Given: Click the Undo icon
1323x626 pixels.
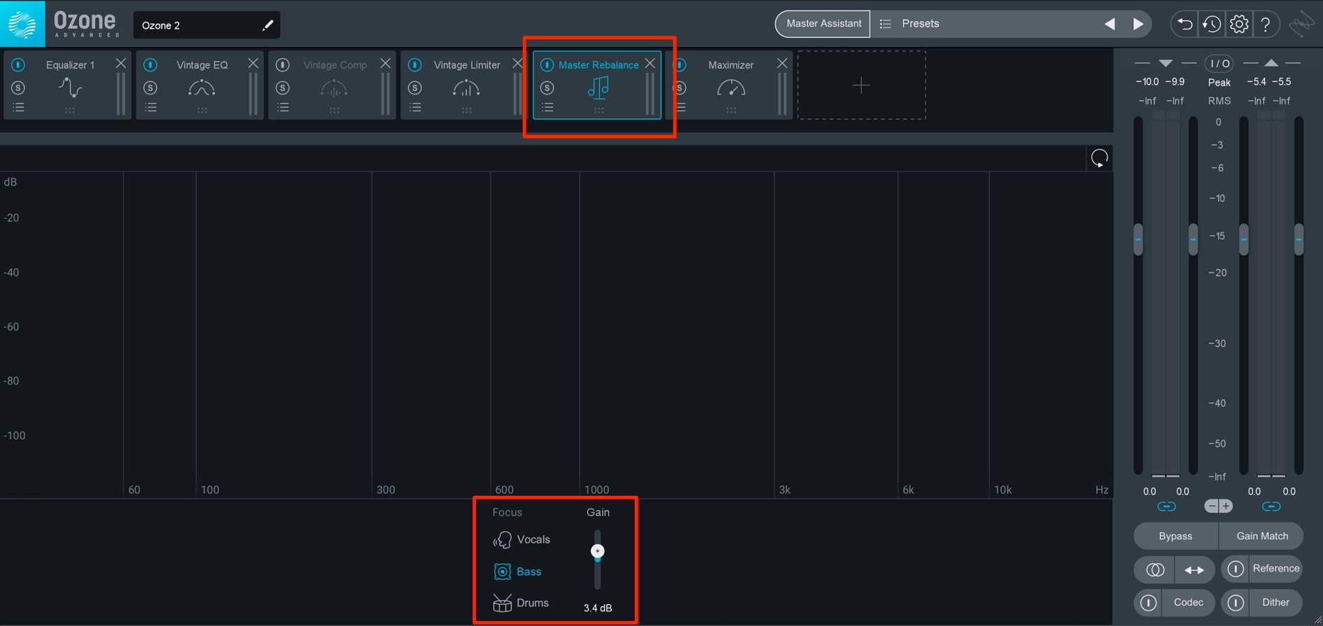Looking at the screenshot, I should (x=1184, y=24).
